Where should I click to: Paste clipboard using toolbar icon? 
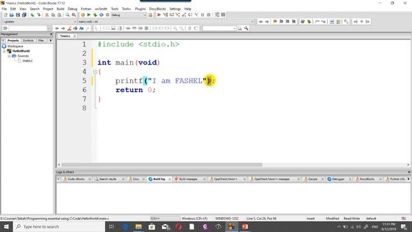(59, 15)
